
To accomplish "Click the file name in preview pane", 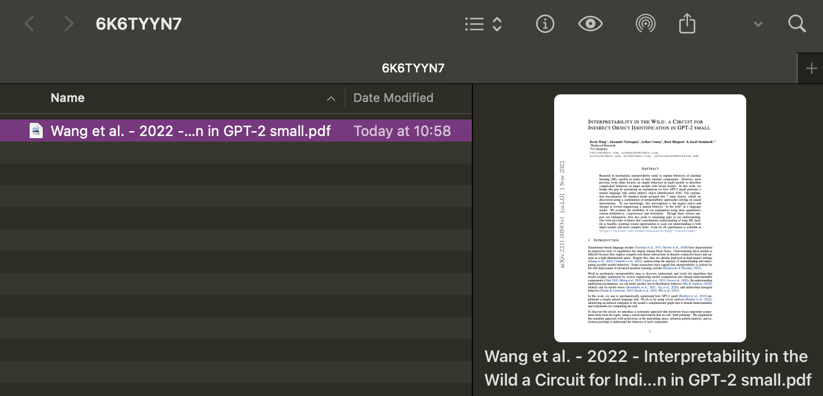I will click(x=647, y=368).
